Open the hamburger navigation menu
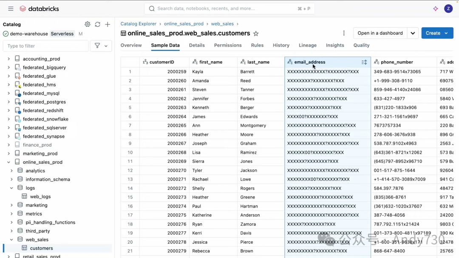 [11, 9]
